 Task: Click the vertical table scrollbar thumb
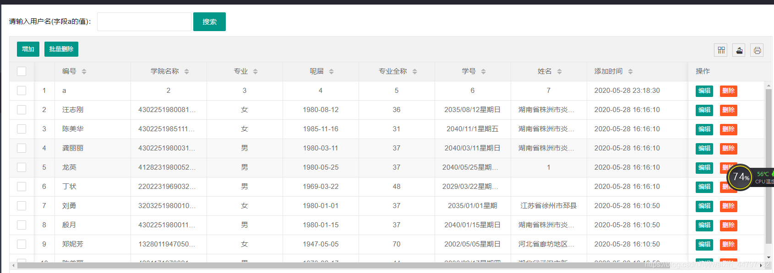(769, 166)
